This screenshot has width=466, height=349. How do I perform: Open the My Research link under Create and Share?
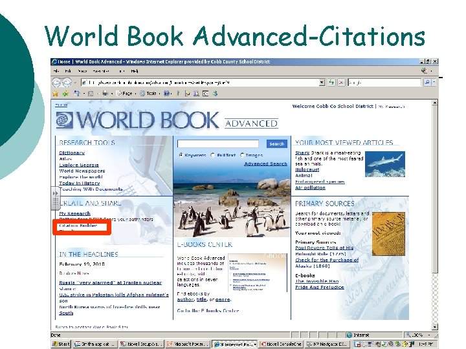[74, 213]
